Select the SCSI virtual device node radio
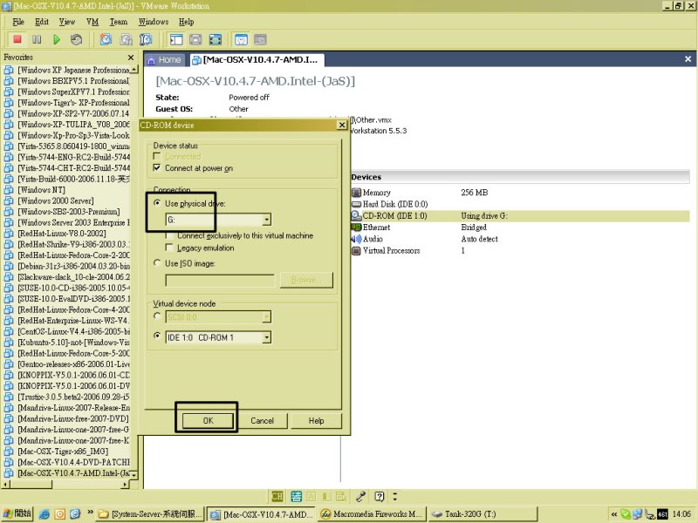The width and height of the screenshot is (698, 523). [x=157, y=316]
